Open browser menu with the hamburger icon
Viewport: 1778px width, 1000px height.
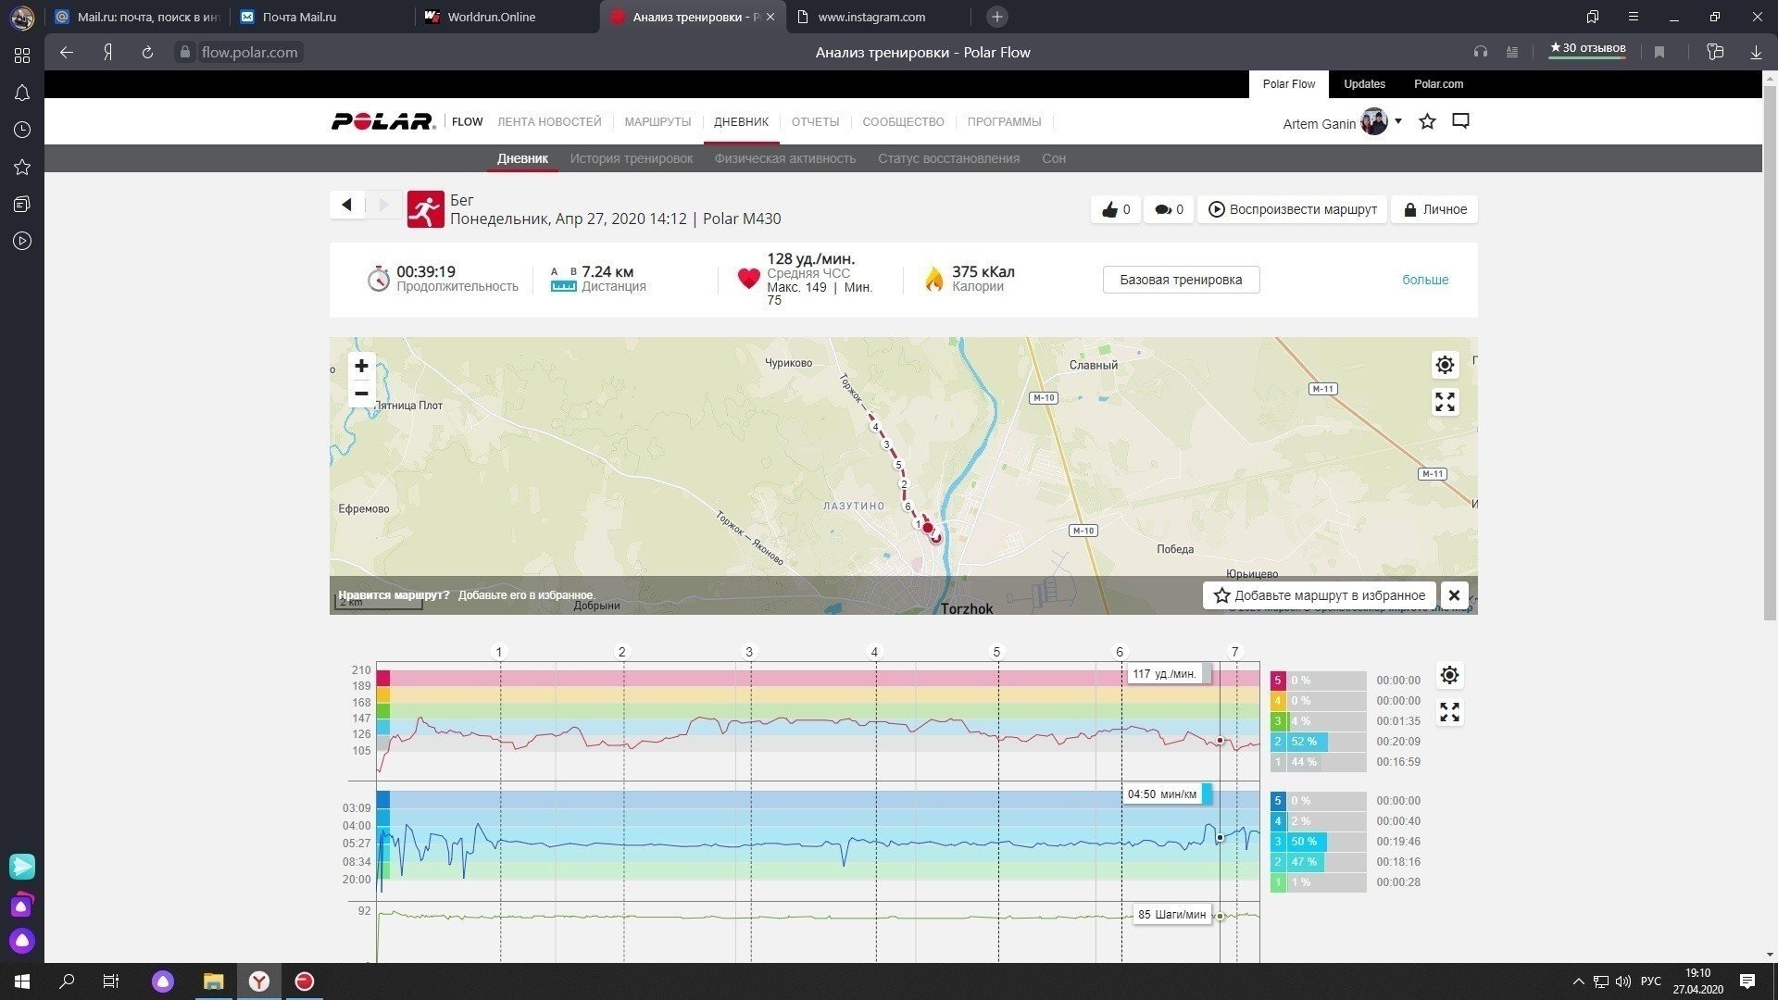[1634, 17]
